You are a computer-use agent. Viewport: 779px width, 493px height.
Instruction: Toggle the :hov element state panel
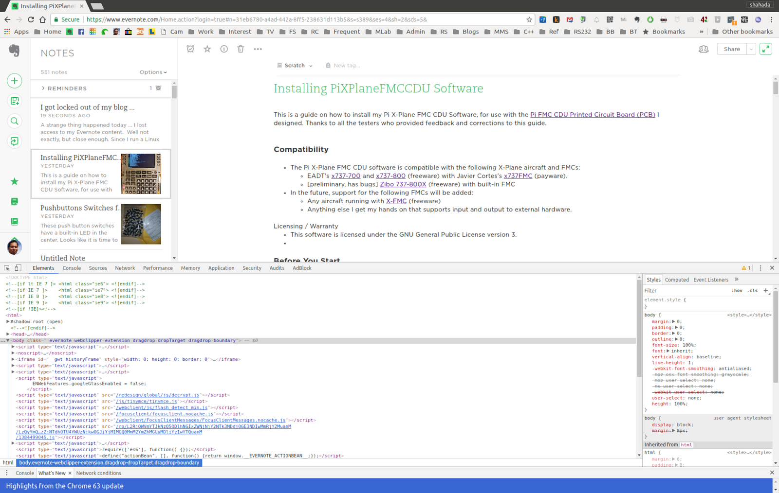pyautogui.click(x=737, y=291)
